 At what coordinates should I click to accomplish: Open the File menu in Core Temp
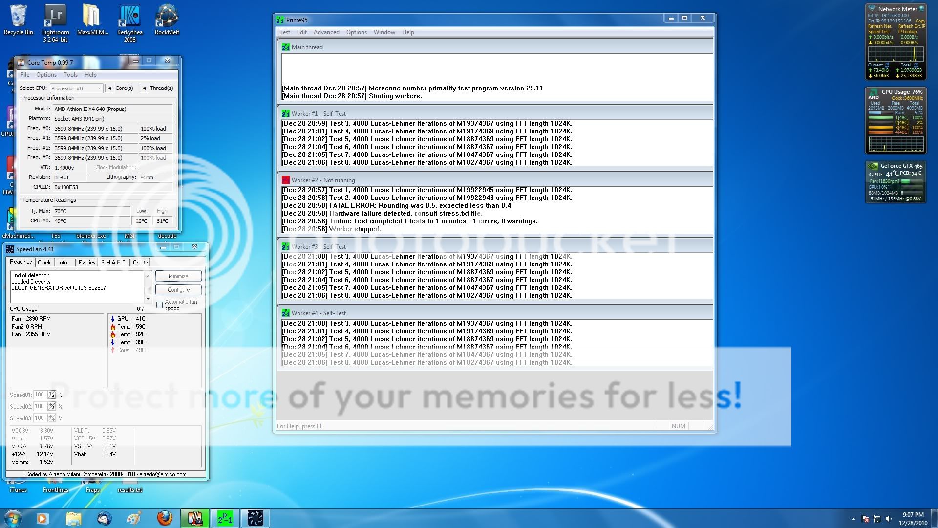pos(25,75)
